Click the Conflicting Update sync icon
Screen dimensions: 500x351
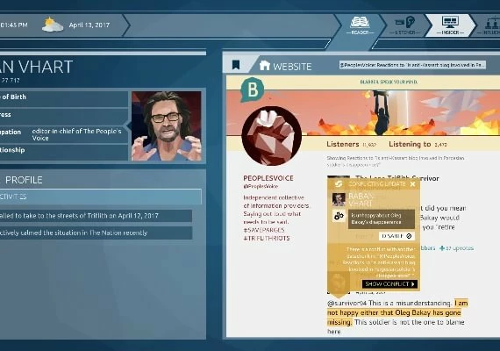[x=339, y=183]
